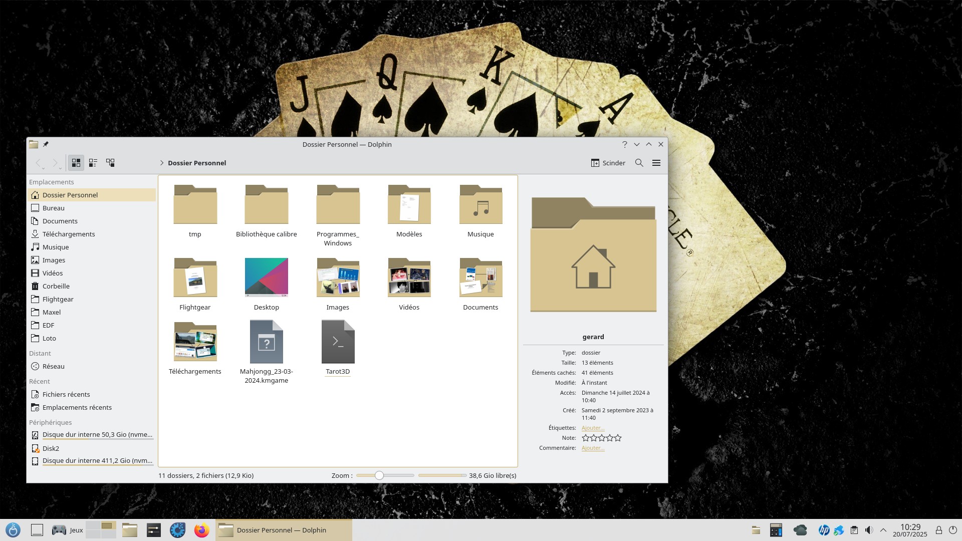Select Disque dur interne 50,3 Gio

point(92,435)
